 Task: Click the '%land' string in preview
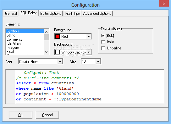coord(65,88)
